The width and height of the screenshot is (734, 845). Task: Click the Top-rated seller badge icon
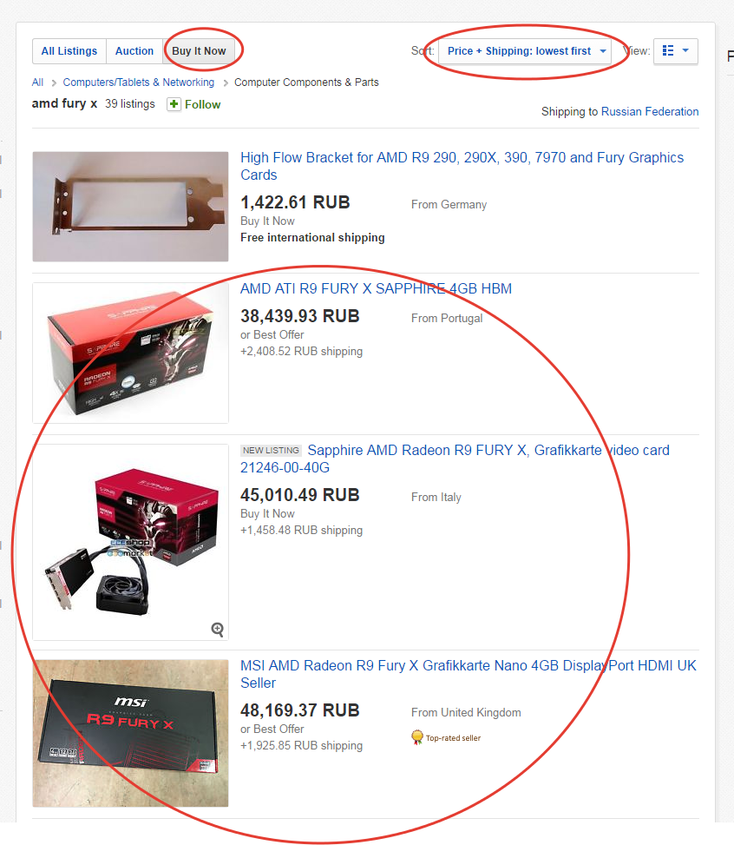(416, 737)
